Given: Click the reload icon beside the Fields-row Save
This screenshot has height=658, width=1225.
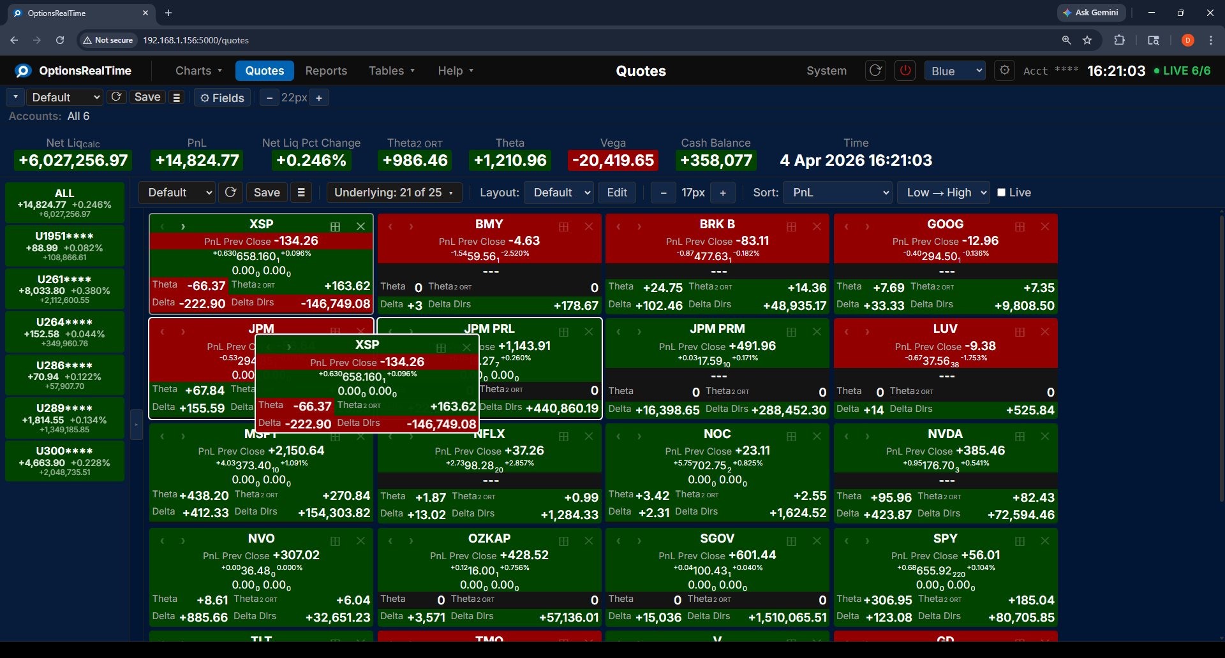Looking at the screenshot, I should coord(116,97).
